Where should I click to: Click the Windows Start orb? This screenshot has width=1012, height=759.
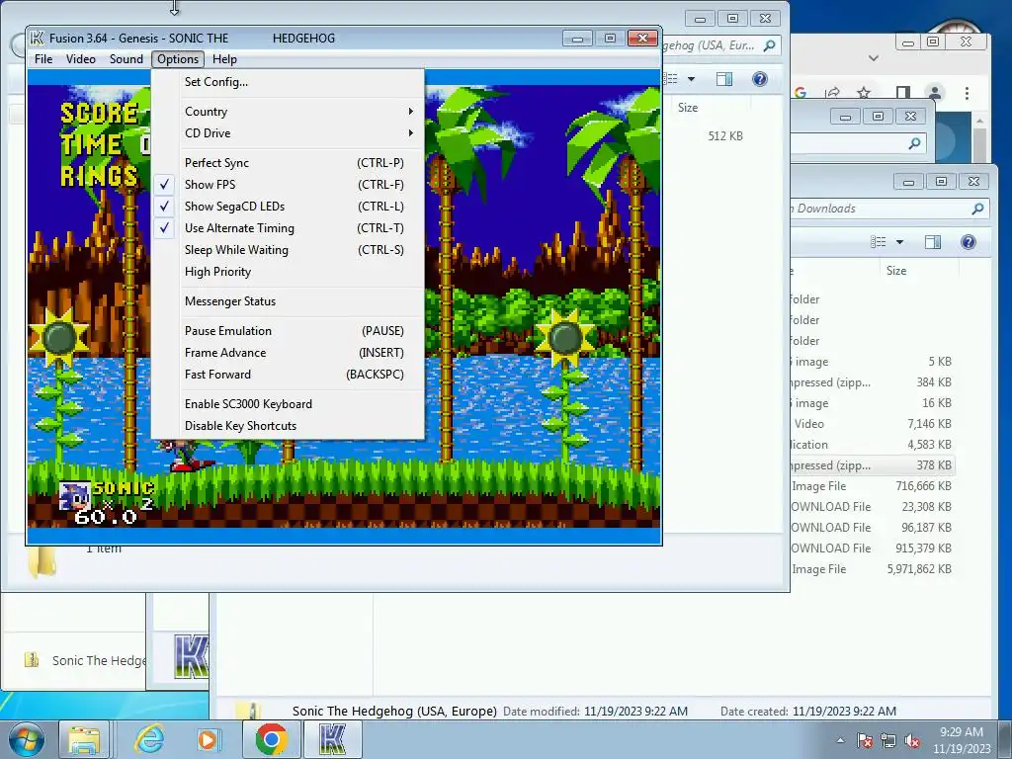click(26, 739)
